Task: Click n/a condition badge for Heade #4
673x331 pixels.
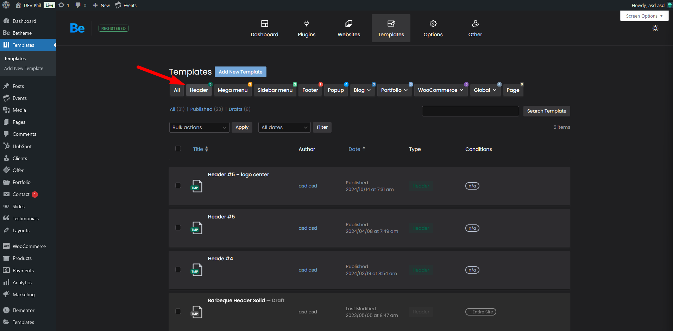Action: (x=472, y=270)
